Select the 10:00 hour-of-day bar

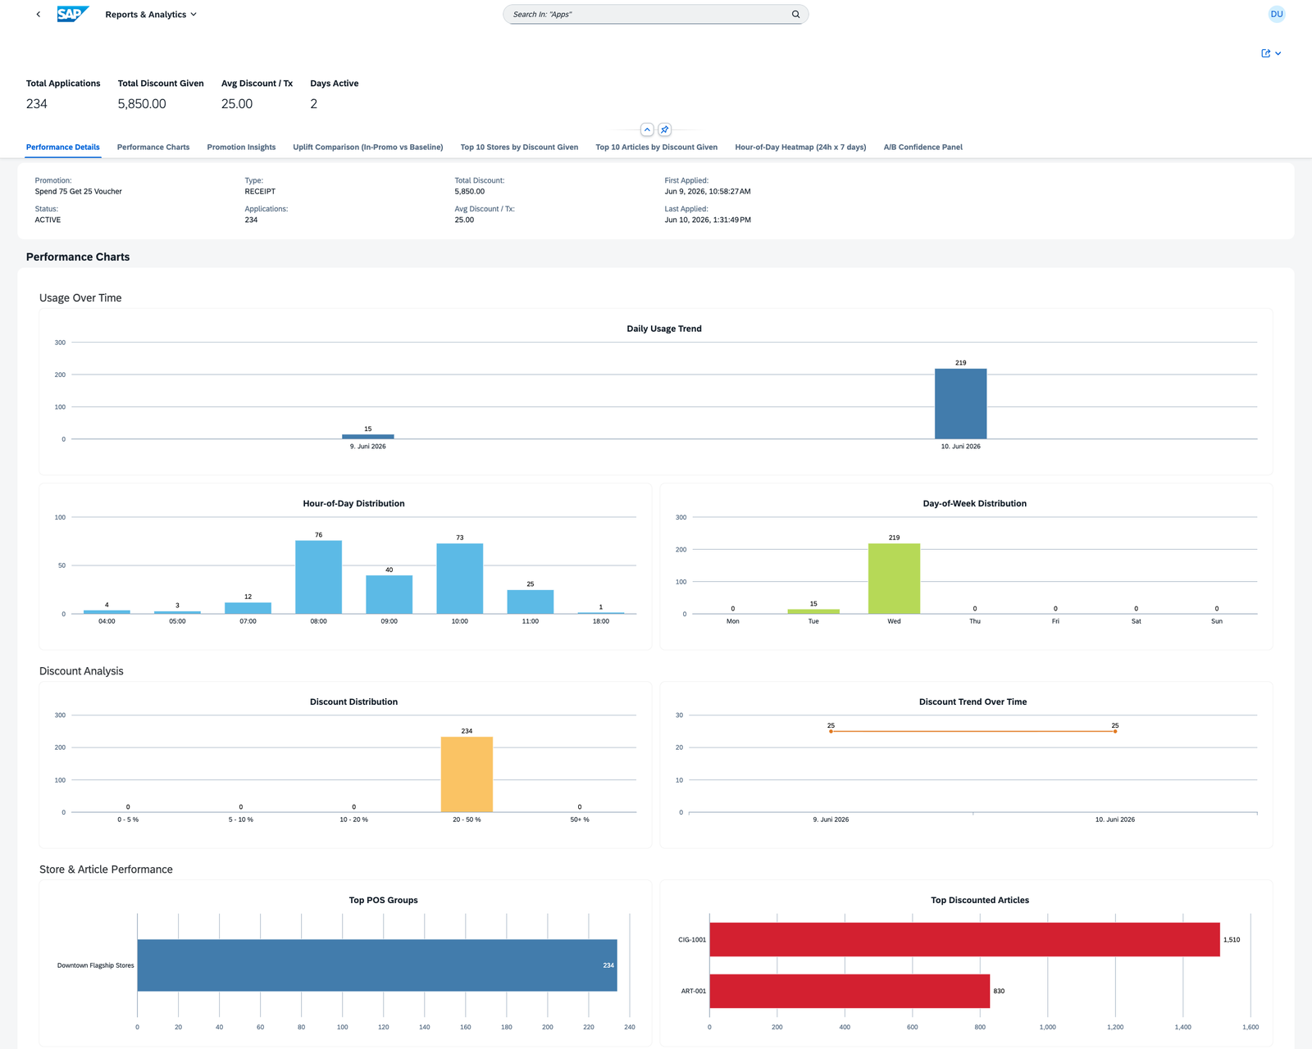[460, 579]
